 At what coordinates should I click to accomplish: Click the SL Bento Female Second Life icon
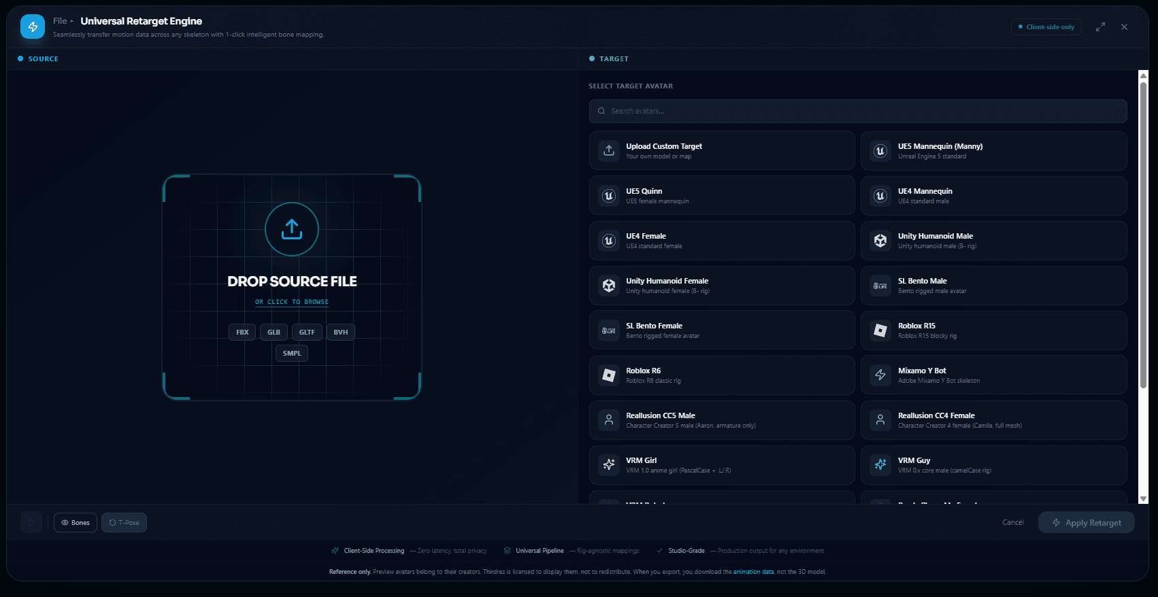click(609, 330)
